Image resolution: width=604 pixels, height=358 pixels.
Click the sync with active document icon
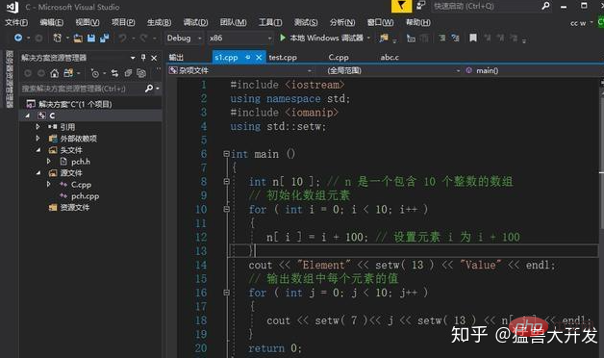click(114, 73)
